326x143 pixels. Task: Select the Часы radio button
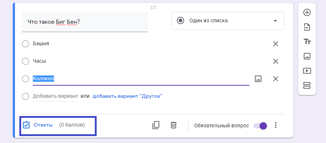26,61
